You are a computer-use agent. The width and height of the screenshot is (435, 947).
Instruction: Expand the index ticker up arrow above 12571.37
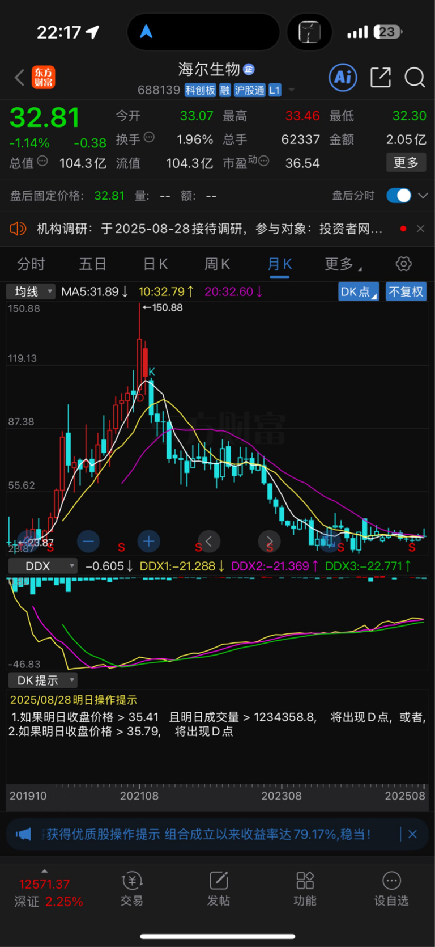44,871
